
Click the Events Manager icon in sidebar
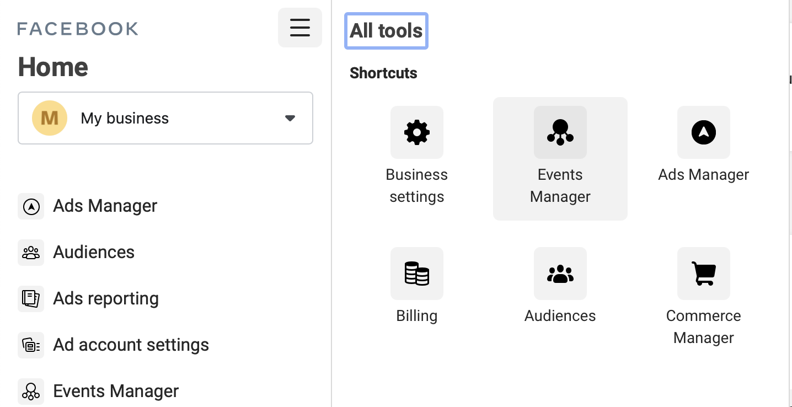coord(31,392)
